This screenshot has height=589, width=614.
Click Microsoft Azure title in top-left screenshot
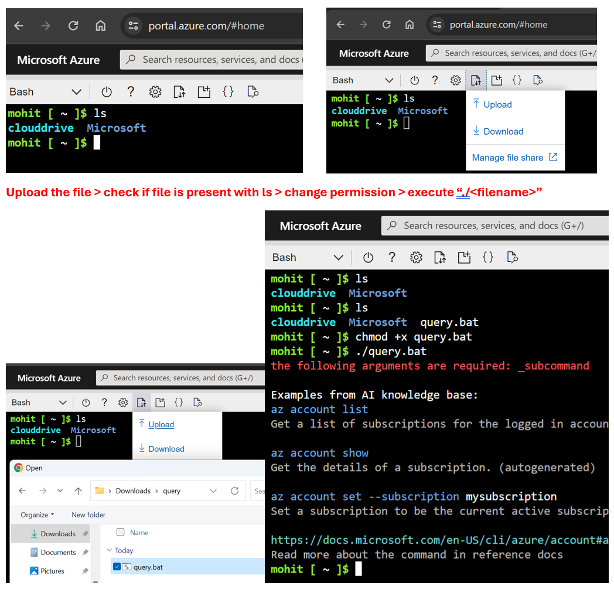pyautogui.click(x=59, y=60)
